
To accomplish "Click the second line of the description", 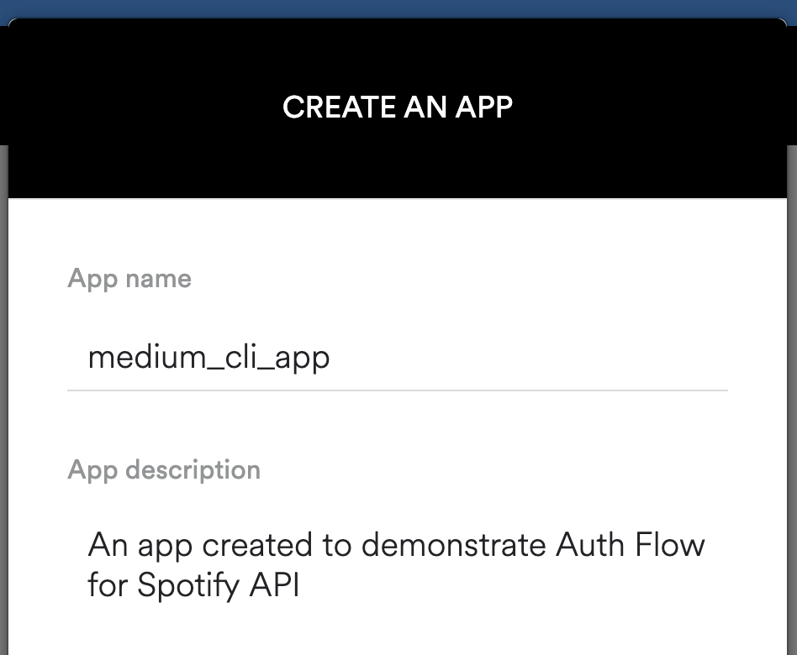I will point(193,585).
